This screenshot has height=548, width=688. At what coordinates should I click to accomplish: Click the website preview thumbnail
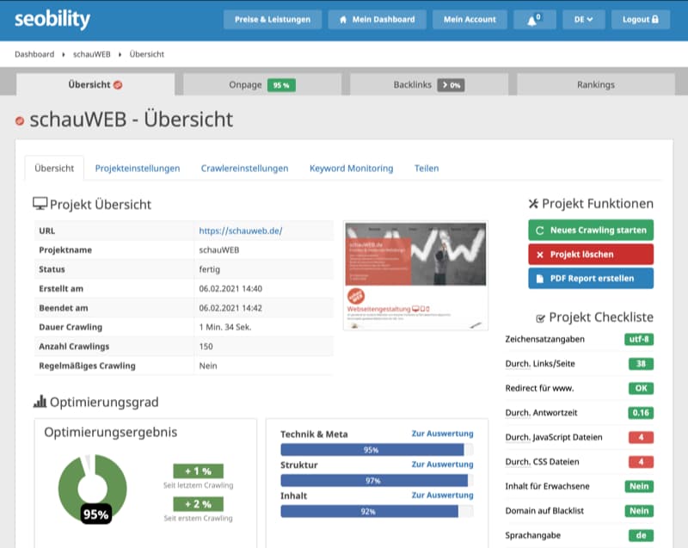click(x=415, y=275)
